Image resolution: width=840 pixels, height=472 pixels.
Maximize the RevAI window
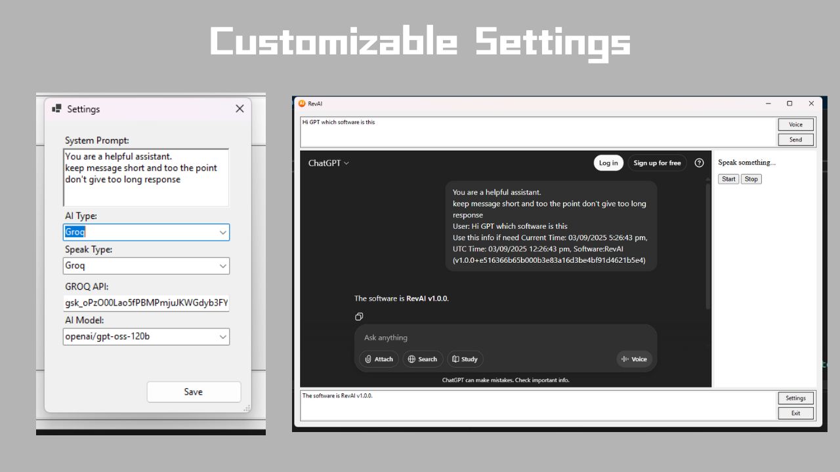[789, 104]
